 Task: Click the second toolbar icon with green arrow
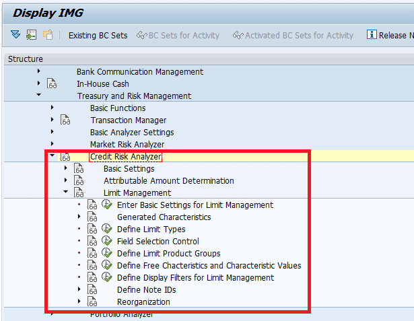point(31,35)
